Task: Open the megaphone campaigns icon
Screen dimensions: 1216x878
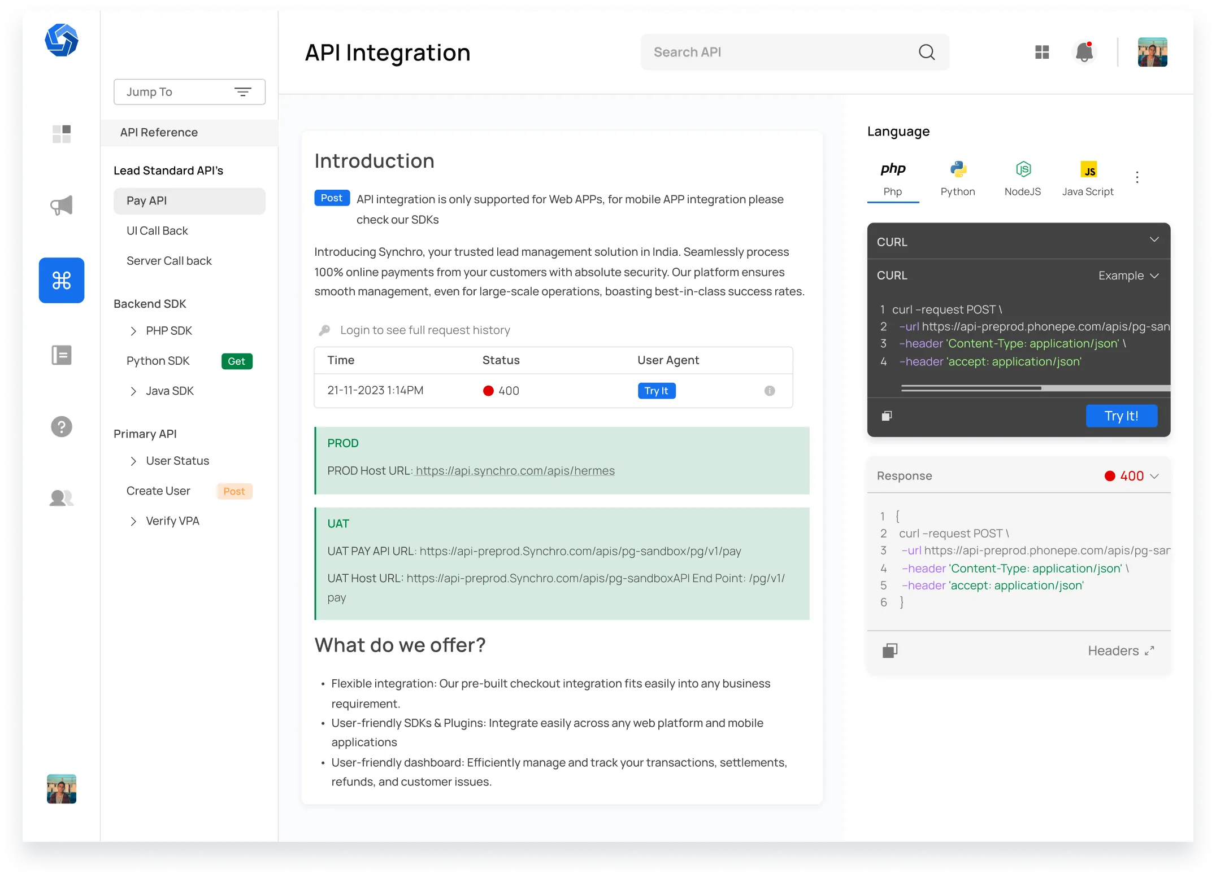Action: coord(62,206)
